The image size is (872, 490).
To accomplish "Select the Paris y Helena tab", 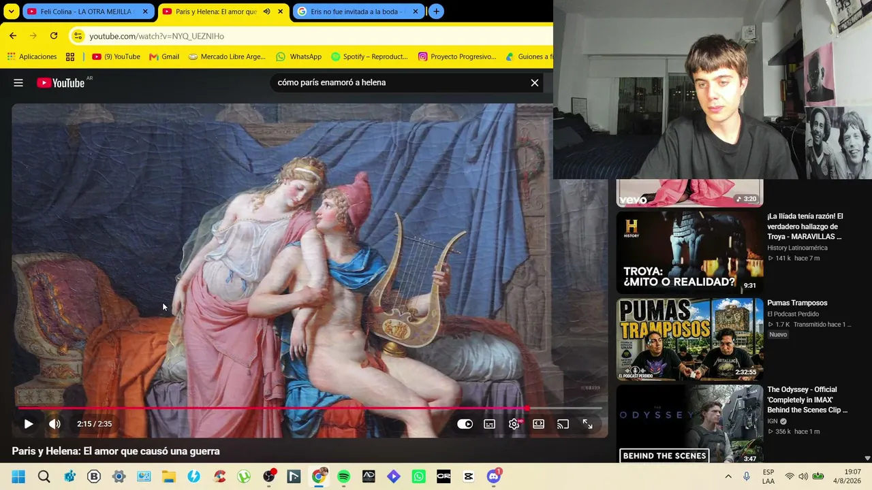I will coord(216,12).
